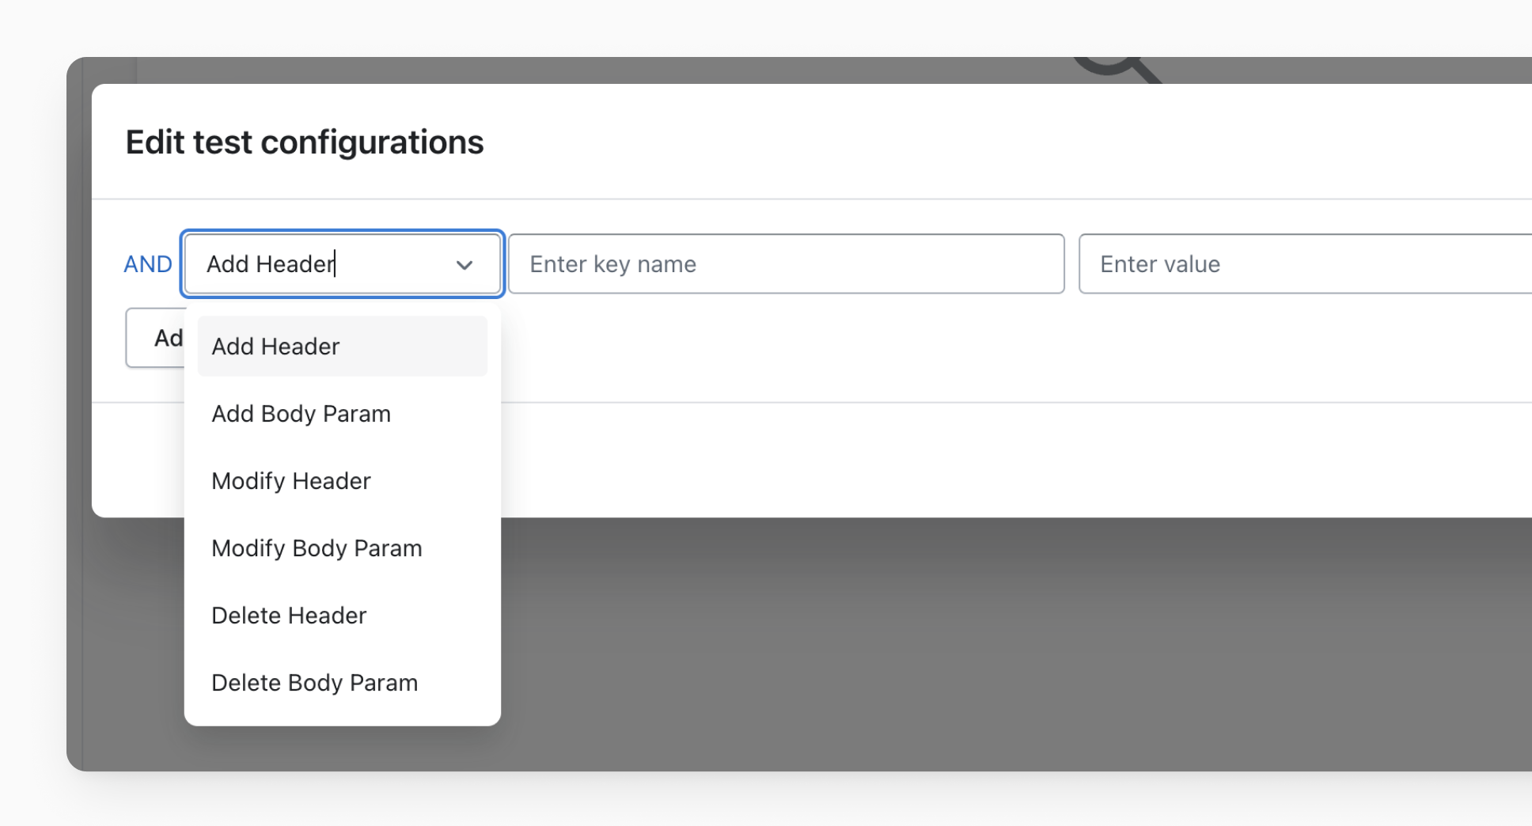Choose Add Body Param from list
The height and width of the screenshot is (826, 1532).
click(301, 414)
